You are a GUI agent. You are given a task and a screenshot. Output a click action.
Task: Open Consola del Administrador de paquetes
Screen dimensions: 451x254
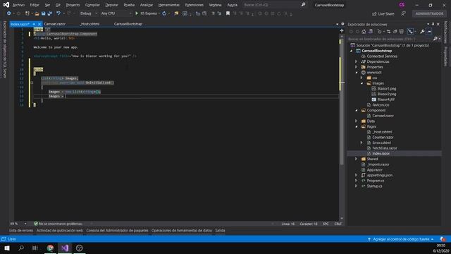coord(117,231)
